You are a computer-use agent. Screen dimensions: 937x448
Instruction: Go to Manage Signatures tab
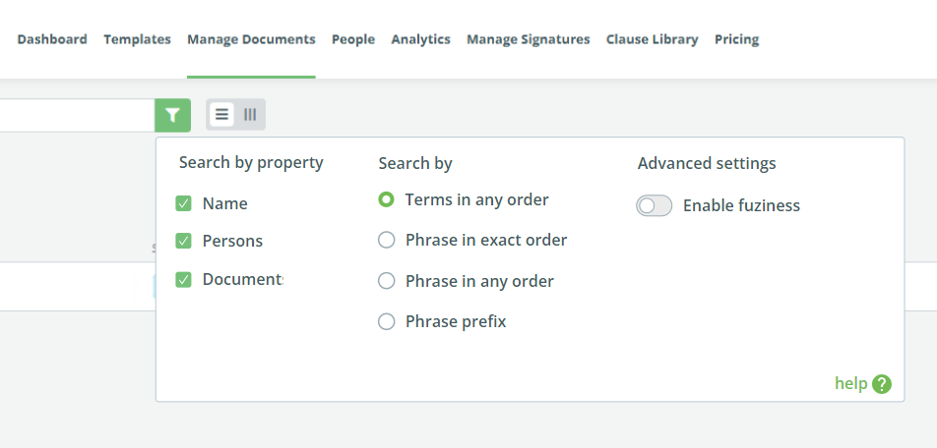(529, 39)
